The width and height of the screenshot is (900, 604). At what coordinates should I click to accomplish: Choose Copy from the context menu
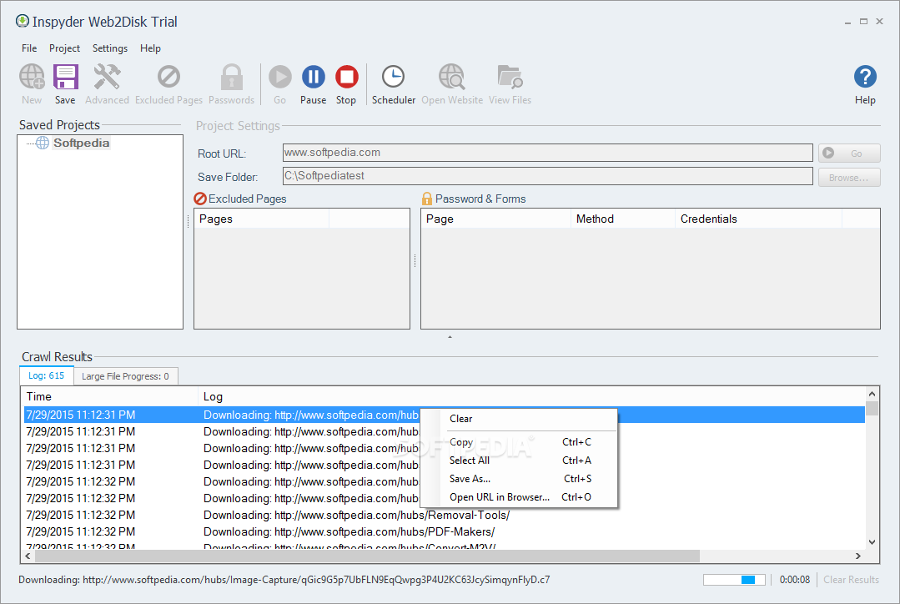[519, 442]
